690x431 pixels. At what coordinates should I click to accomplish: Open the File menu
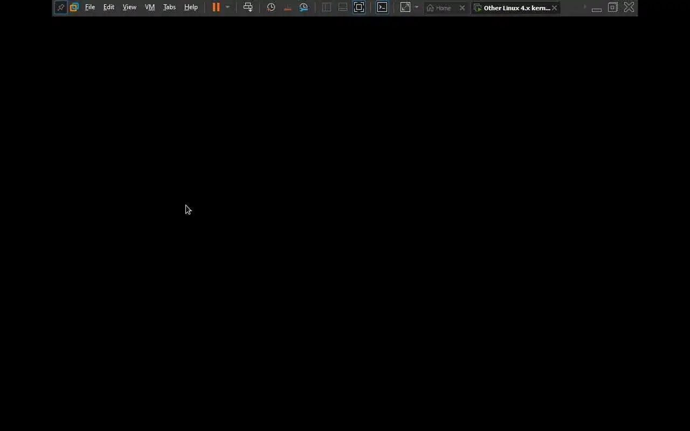90,8
